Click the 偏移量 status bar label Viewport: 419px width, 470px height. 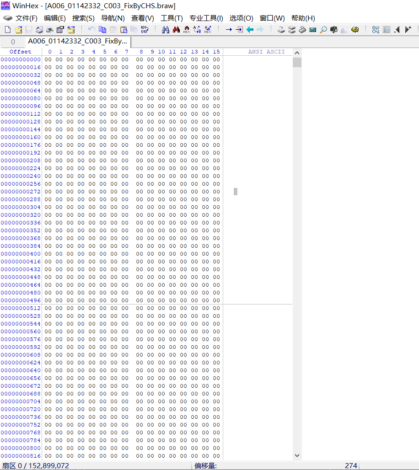pyautogui.click(x=205, y=465)
